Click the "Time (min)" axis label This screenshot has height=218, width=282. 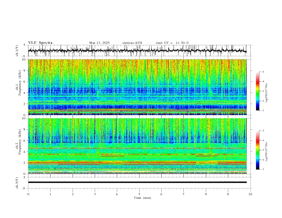point(142,198)
